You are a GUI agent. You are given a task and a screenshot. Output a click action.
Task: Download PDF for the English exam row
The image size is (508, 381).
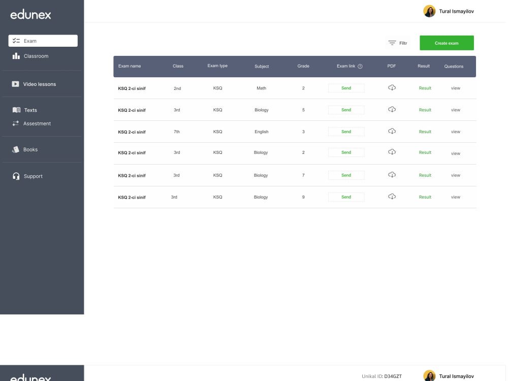(x=392, y=131)
